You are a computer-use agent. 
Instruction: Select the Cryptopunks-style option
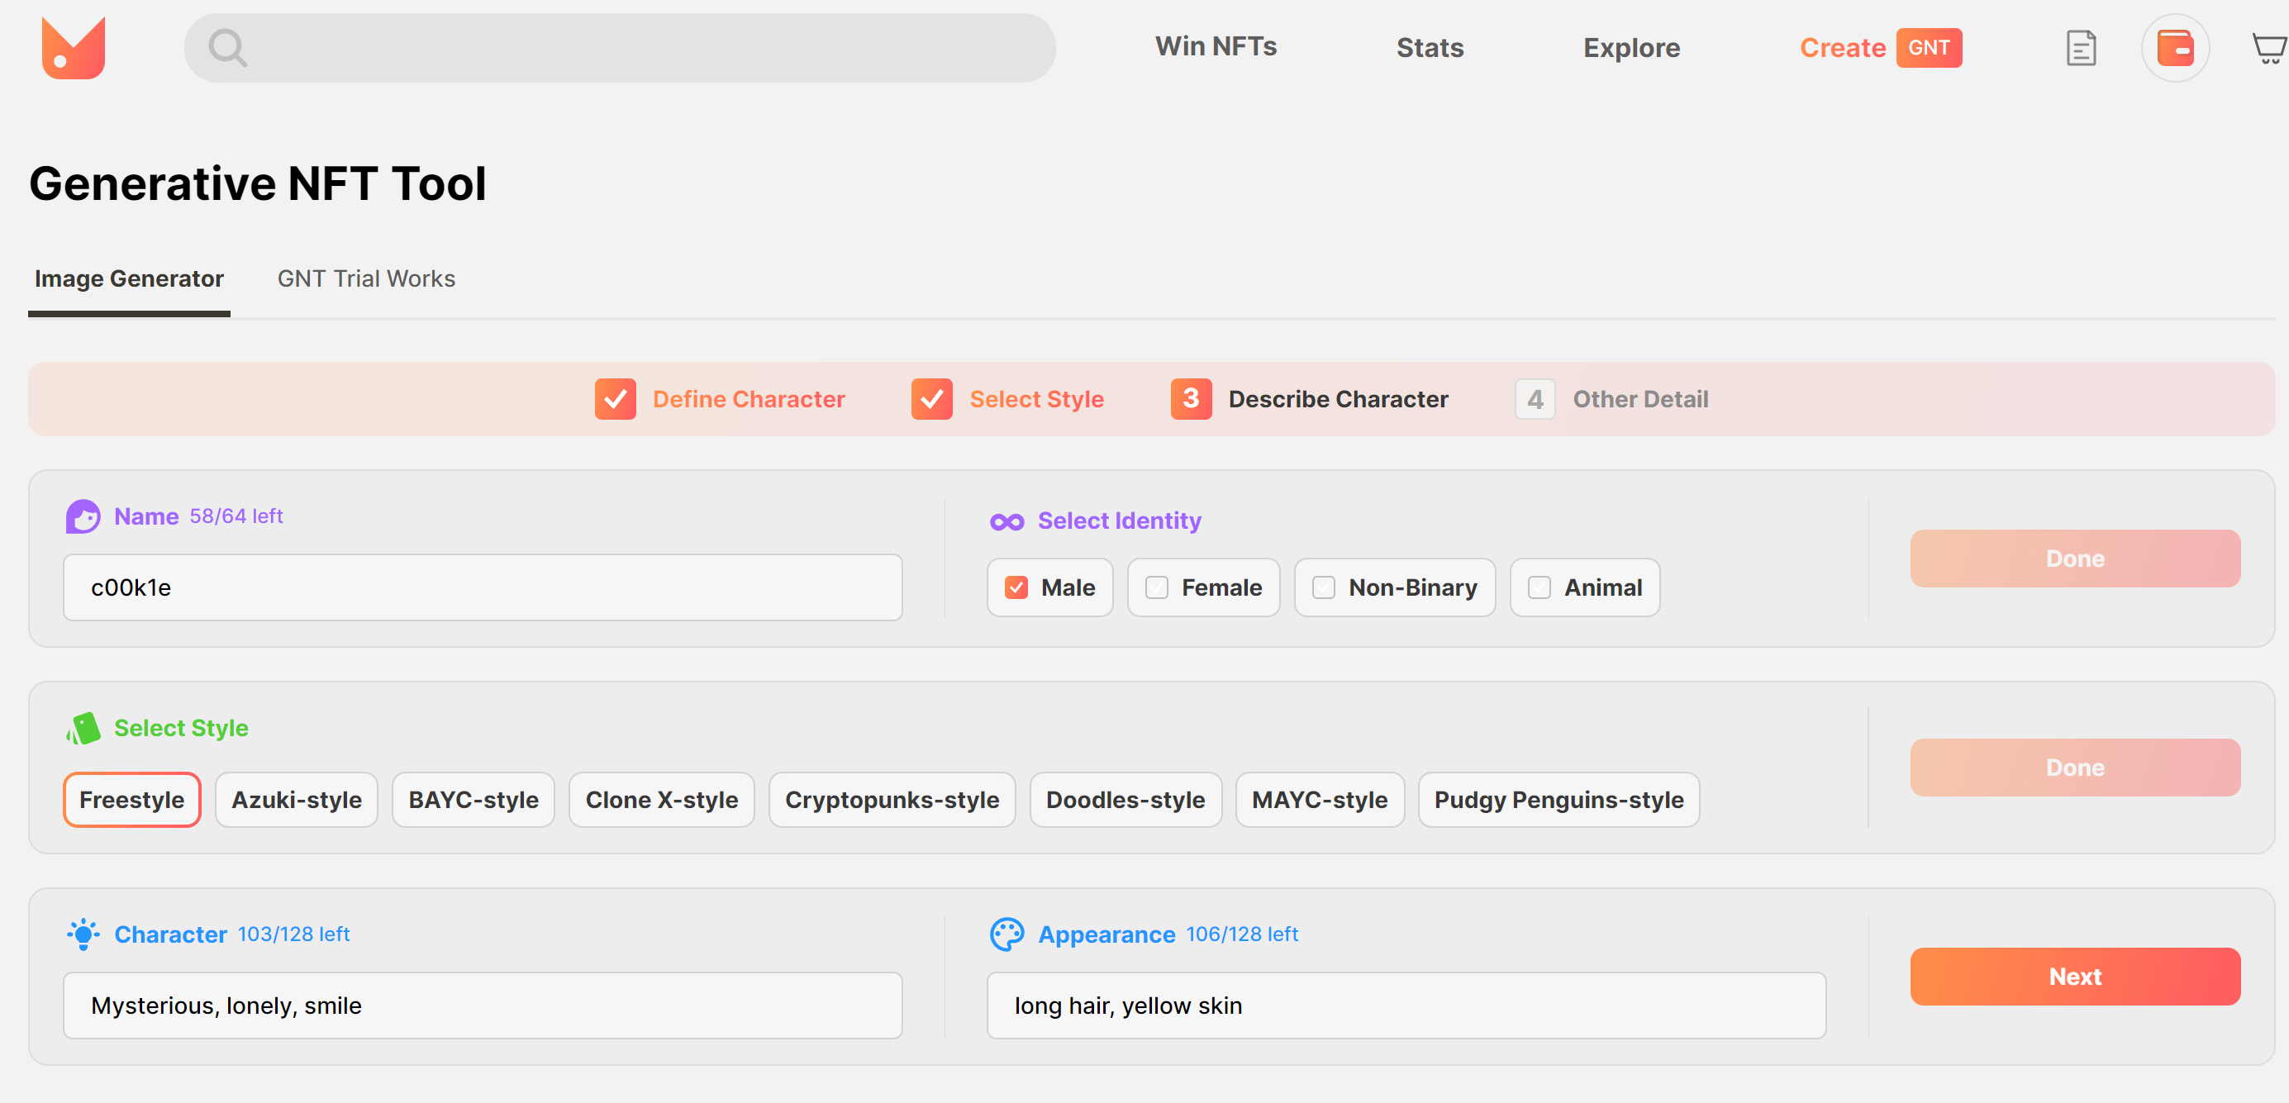(892, 800)
